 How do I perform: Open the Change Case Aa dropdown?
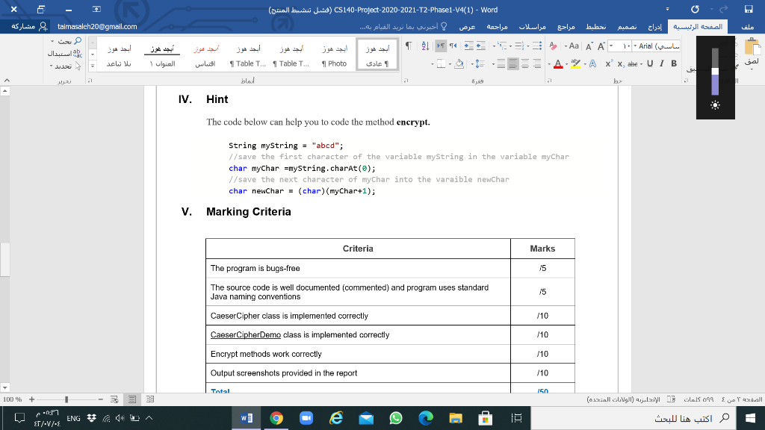pyautogui.click(x=572, y=46)
